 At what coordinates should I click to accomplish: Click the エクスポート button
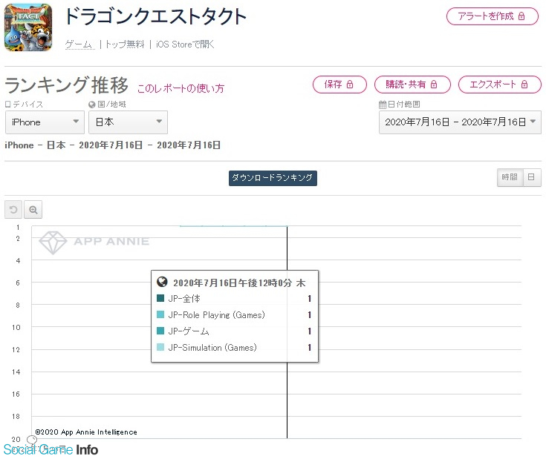point(499,85)
